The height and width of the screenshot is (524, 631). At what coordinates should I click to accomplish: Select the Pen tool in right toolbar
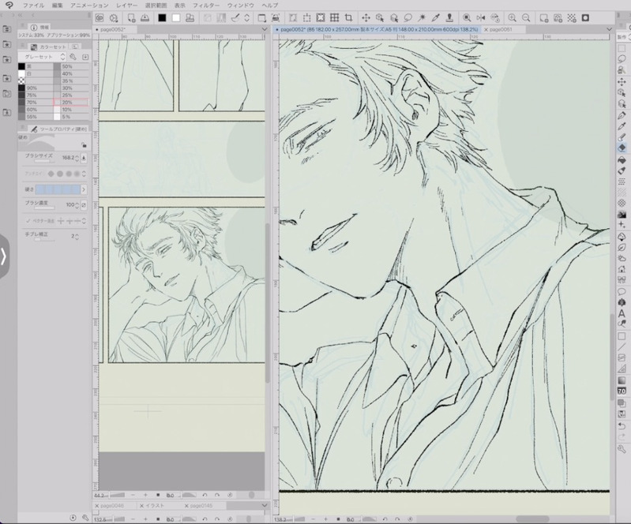[622, 114]
